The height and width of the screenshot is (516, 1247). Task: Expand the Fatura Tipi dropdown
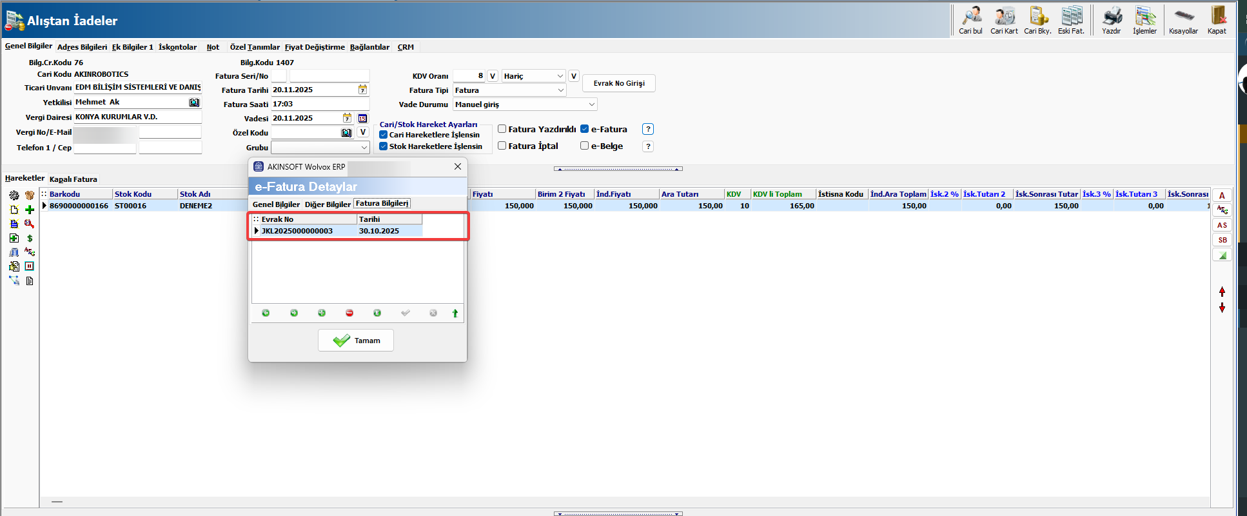560,90
